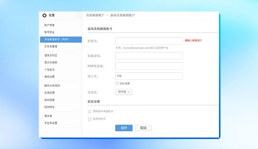Enable the SSL连接 checkbox
The height and width of the screenshot is (149, 258).
point(117,83)
